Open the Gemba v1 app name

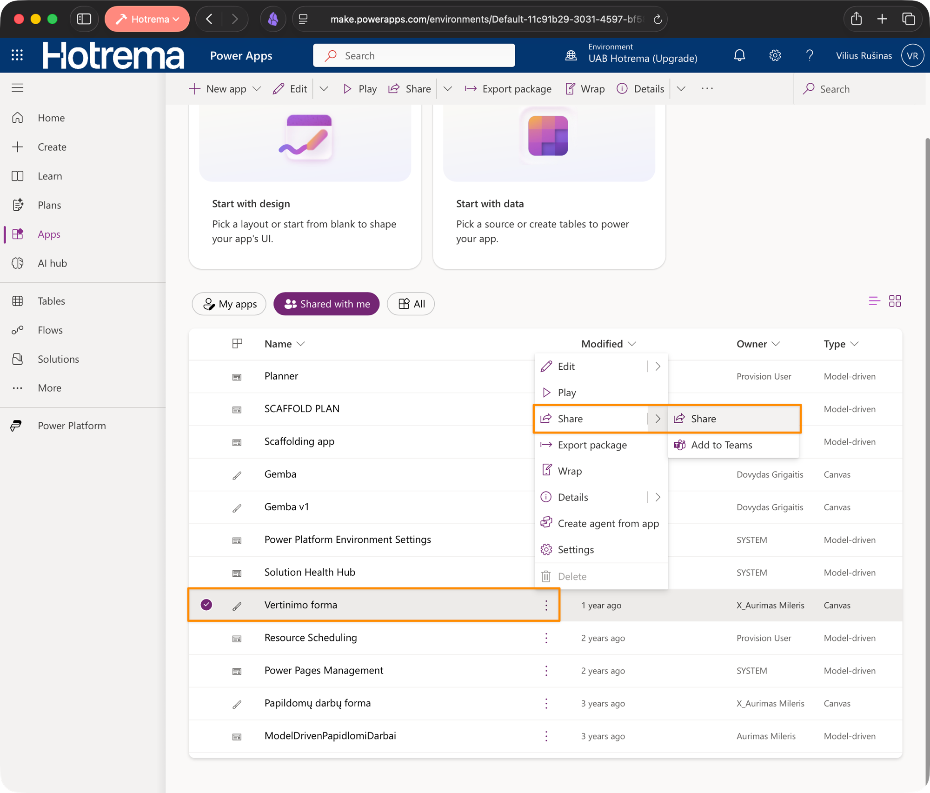pyautogui.click(x=286, y=506)
